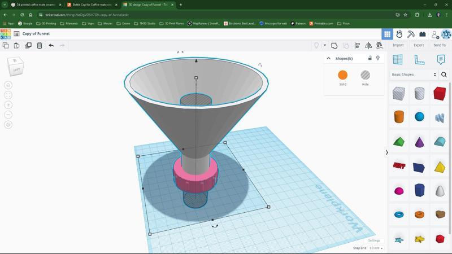Collapse the Shapes(5) inspector panel

coord(328,58)
